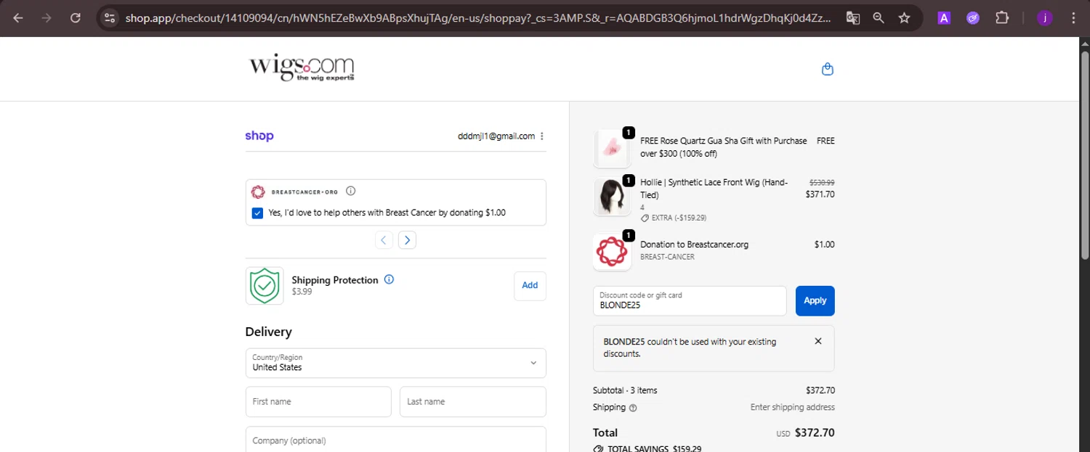Open the Country/Region dropdown
1090x452 pixels.
point(395,363)
